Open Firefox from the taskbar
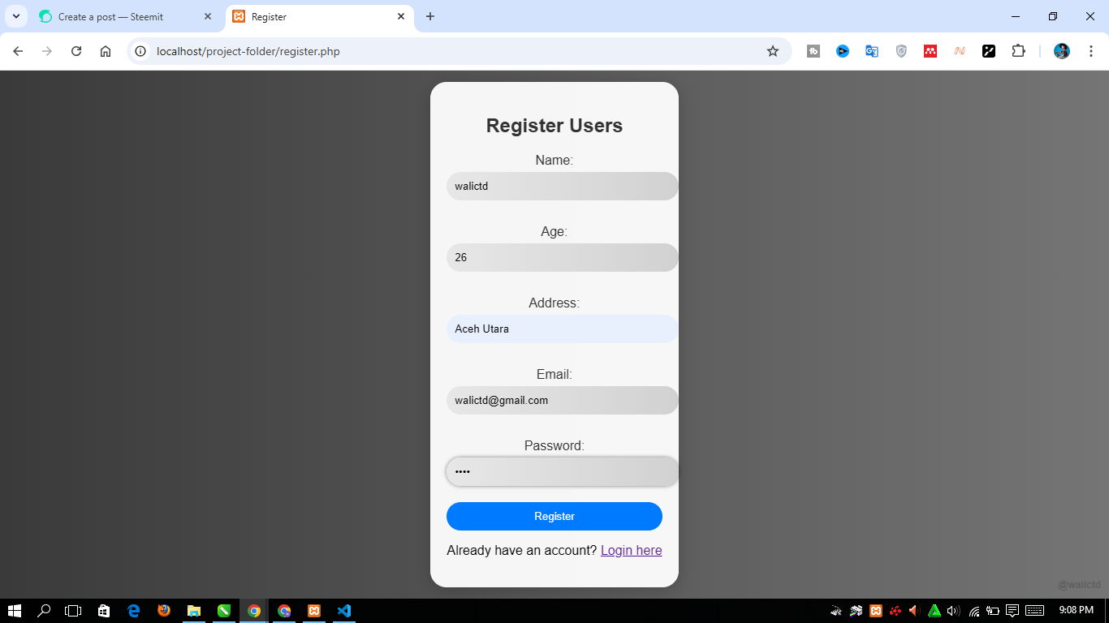Screen dimensions: 1109x623 click(x=164, y=611)
